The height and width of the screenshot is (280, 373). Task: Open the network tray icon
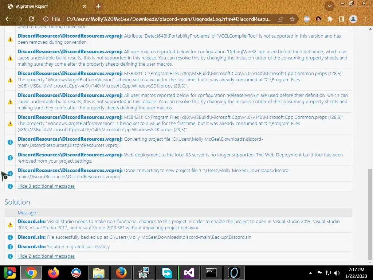[328, 273]
